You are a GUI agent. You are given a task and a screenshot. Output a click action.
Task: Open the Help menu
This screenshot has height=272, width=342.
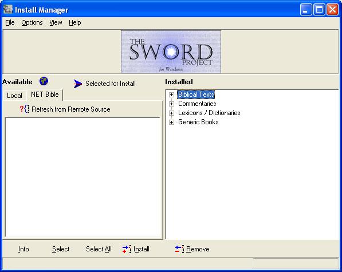[75, 22]
